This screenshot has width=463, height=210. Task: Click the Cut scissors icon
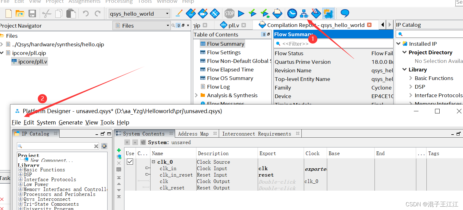pyautogui.click(x=47, y=13)
